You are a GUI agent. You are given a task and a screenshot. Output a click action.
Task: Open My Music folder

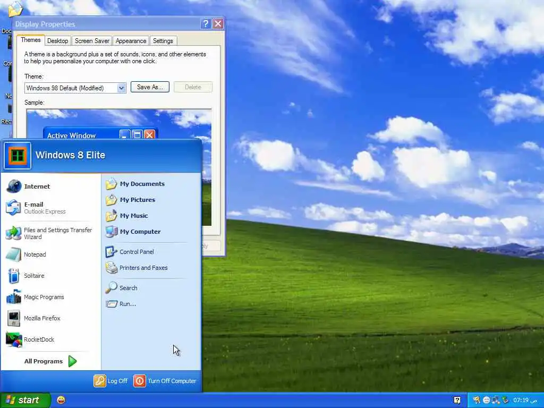point(127,216)
